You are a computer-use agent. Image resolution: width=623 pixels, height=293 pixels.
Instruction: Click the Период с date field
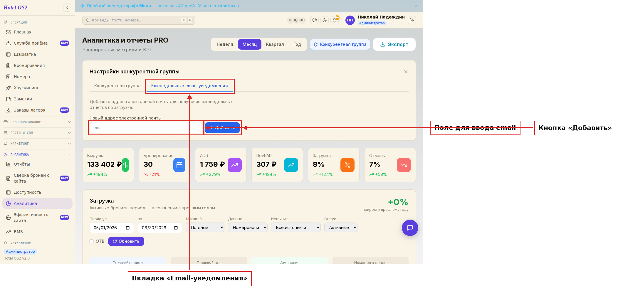[112, 228]
